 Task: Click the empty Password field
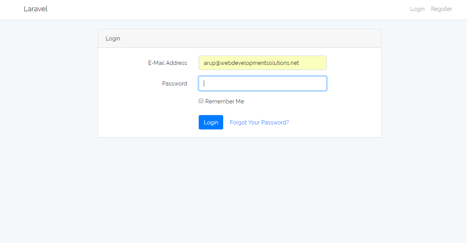[x=262, y=83]
